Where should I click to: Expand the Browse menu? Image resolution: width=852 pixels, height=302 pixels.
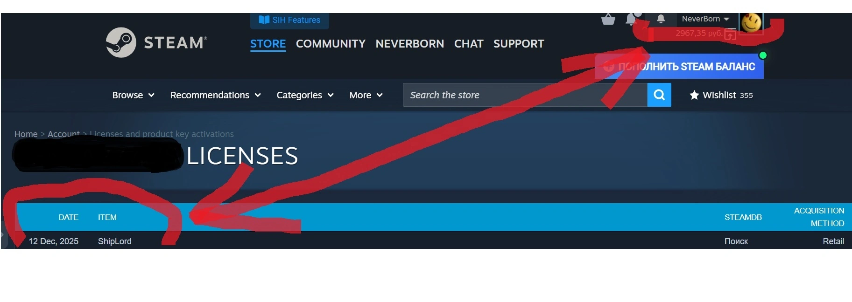pyautogui.click(x=134, y=95)
